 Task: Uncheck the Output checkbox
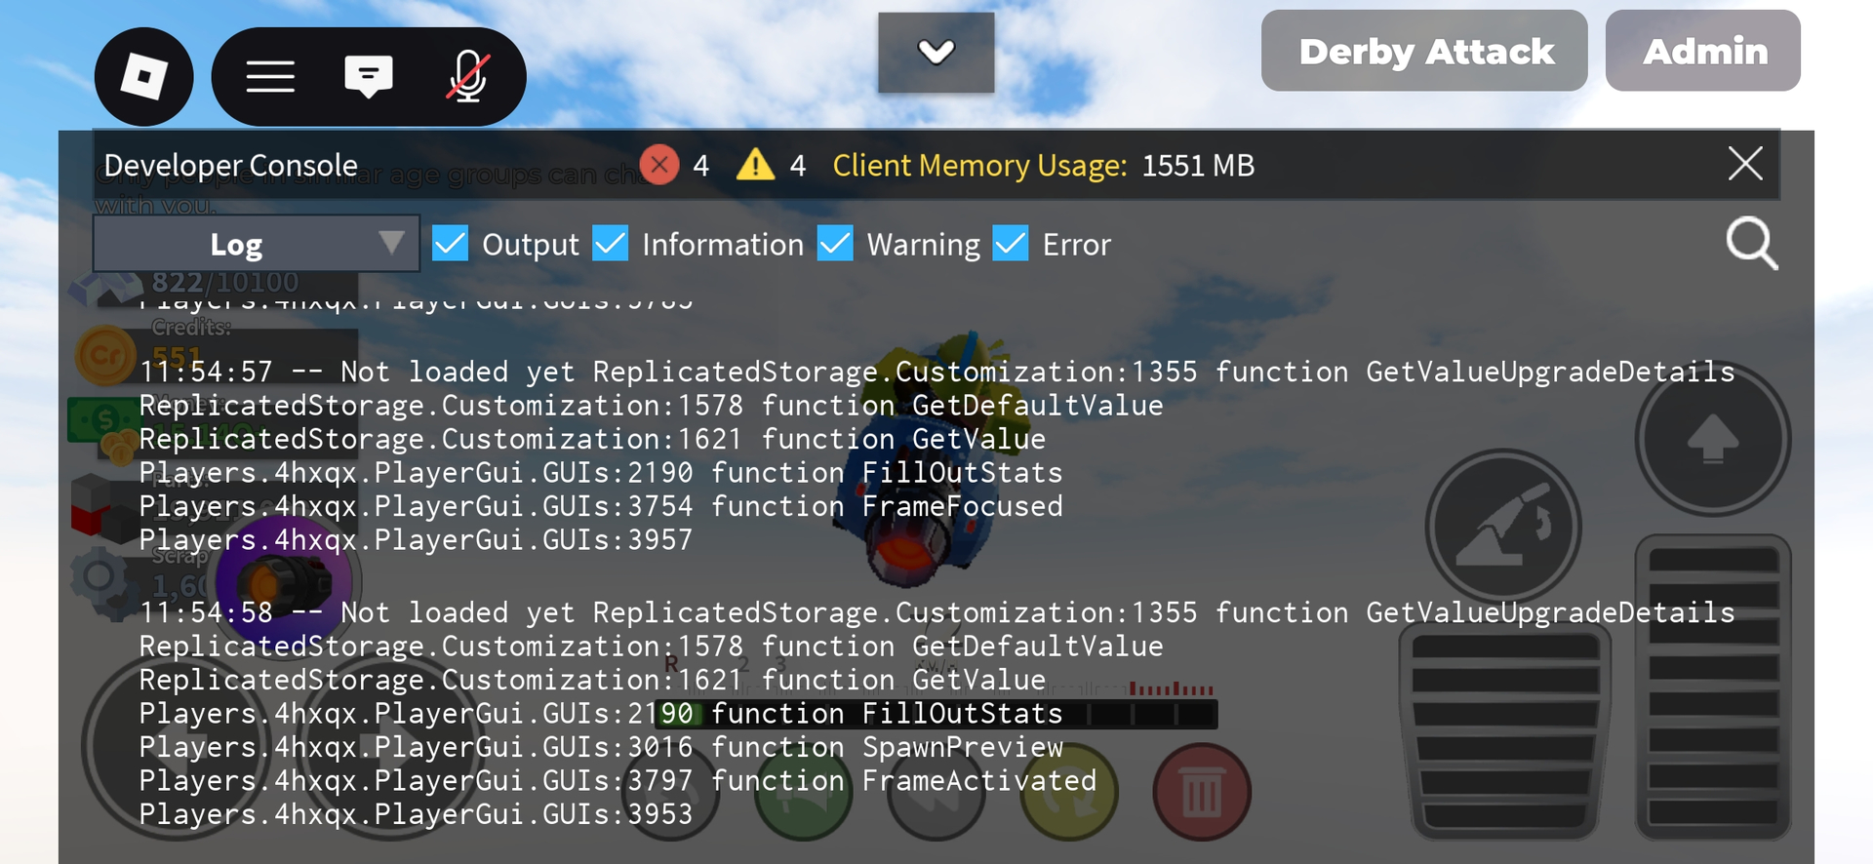pyautogui.click(x=450, y=244)
